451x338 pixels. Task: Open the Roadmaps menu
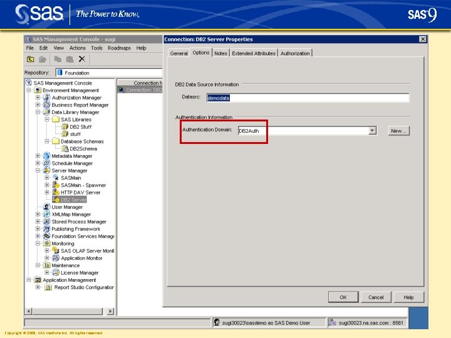pyautogui.click(x=119, y=48)
